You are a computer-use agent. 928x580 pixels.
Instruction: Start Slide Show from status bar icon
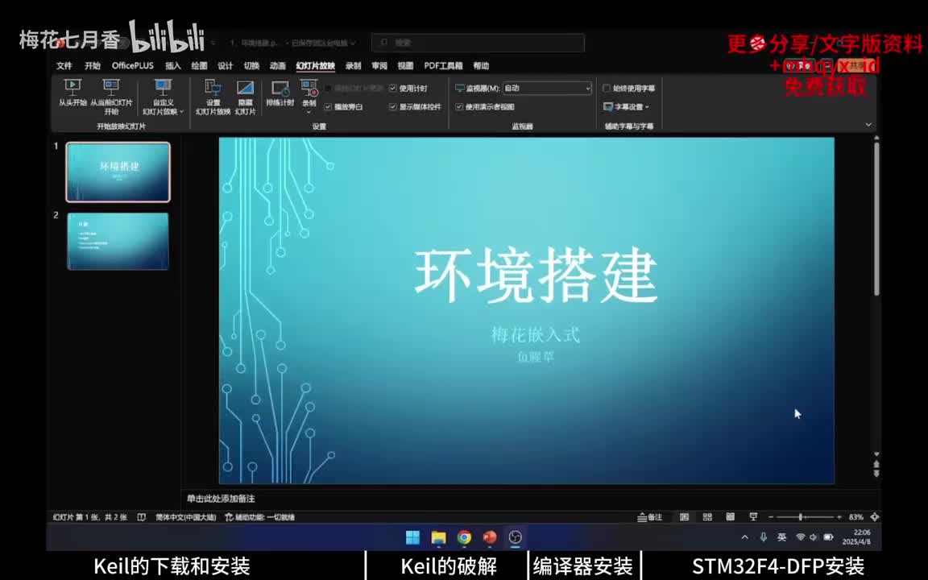click(753, 516)
